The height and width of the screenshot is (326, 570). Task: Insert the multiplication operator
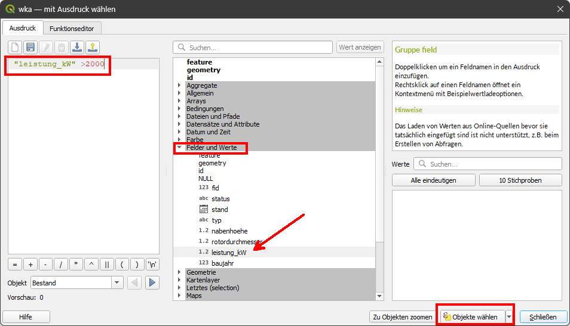point(76,265)
